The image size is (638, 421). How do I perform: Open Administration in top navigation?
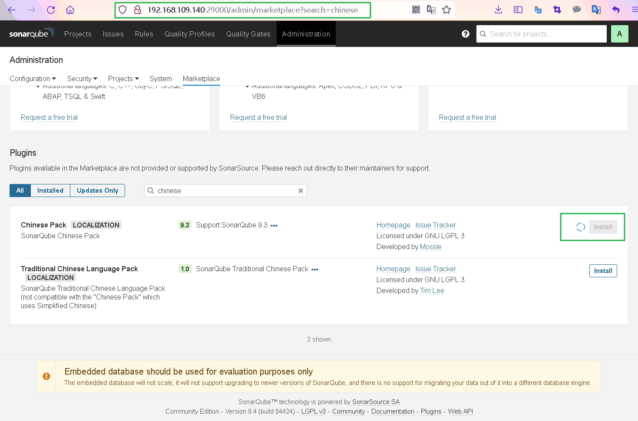pos(306,34)
